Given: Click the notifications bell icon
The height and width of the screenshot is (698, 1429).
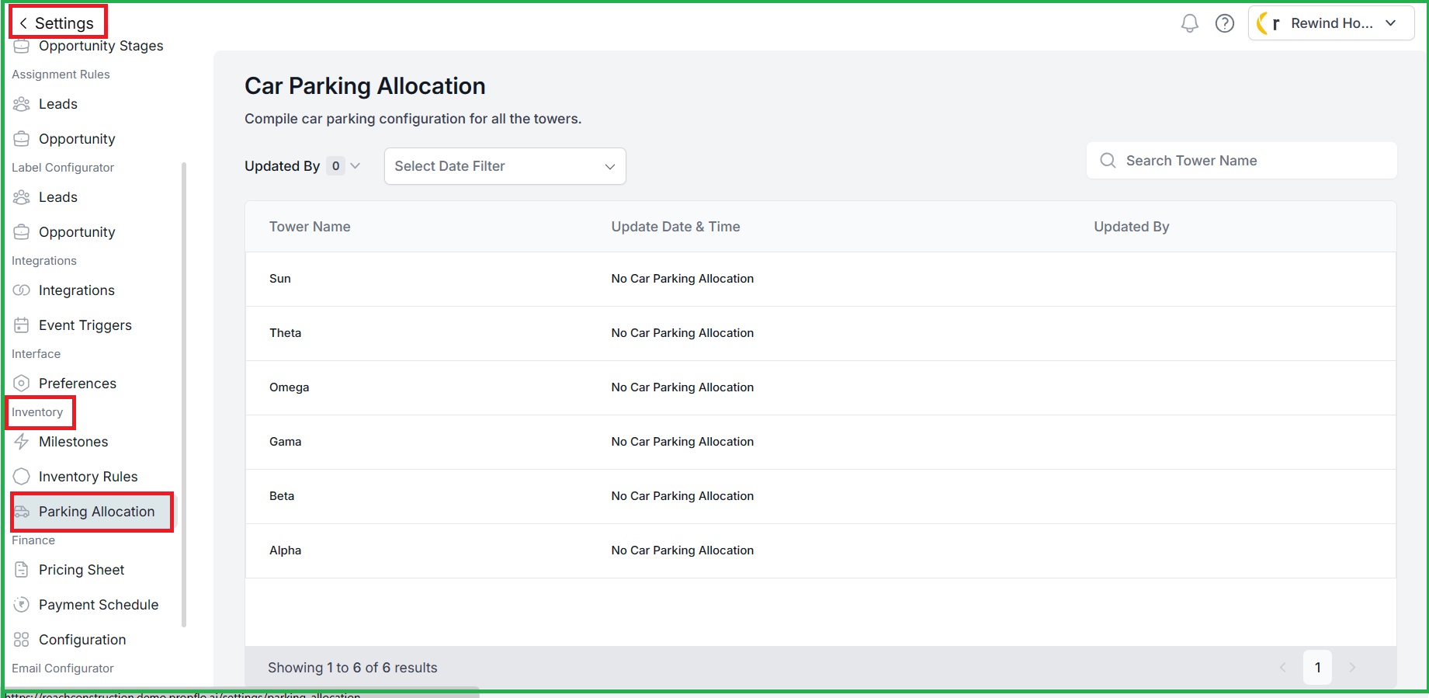Looking at the screenshot, I should click(1189, 23).
